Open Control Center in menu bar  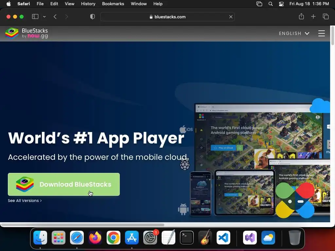[281, 4]
